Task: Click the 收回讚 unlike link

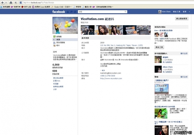Action: click(x=56, y=84)
